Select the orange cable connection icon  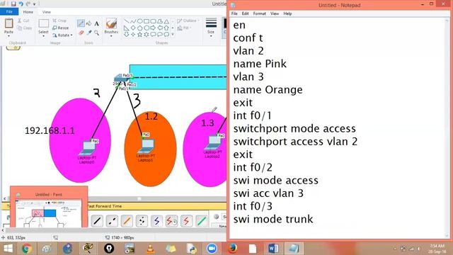(127, 221)
